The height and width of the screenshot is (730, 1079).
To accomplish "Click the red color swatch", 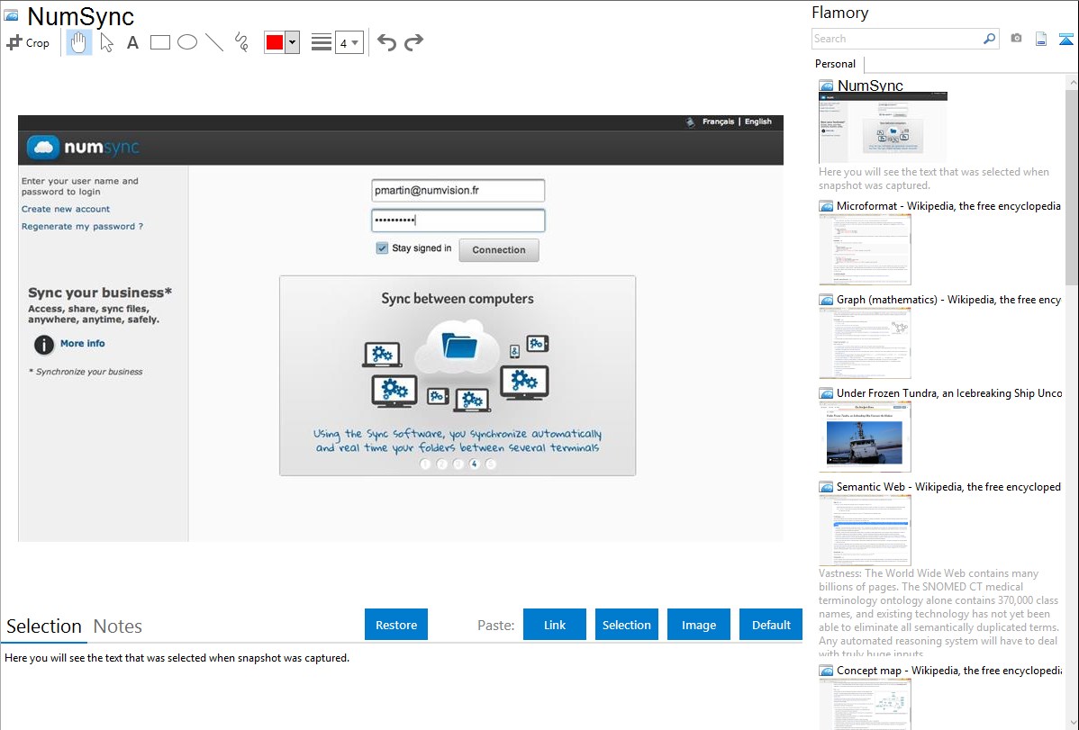I will click(x=275, y=42).
